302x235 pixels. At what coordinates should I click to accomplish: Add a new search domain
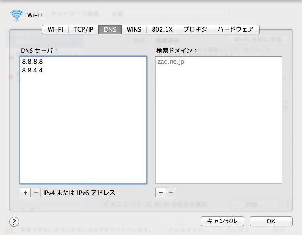tap(161, 192)
